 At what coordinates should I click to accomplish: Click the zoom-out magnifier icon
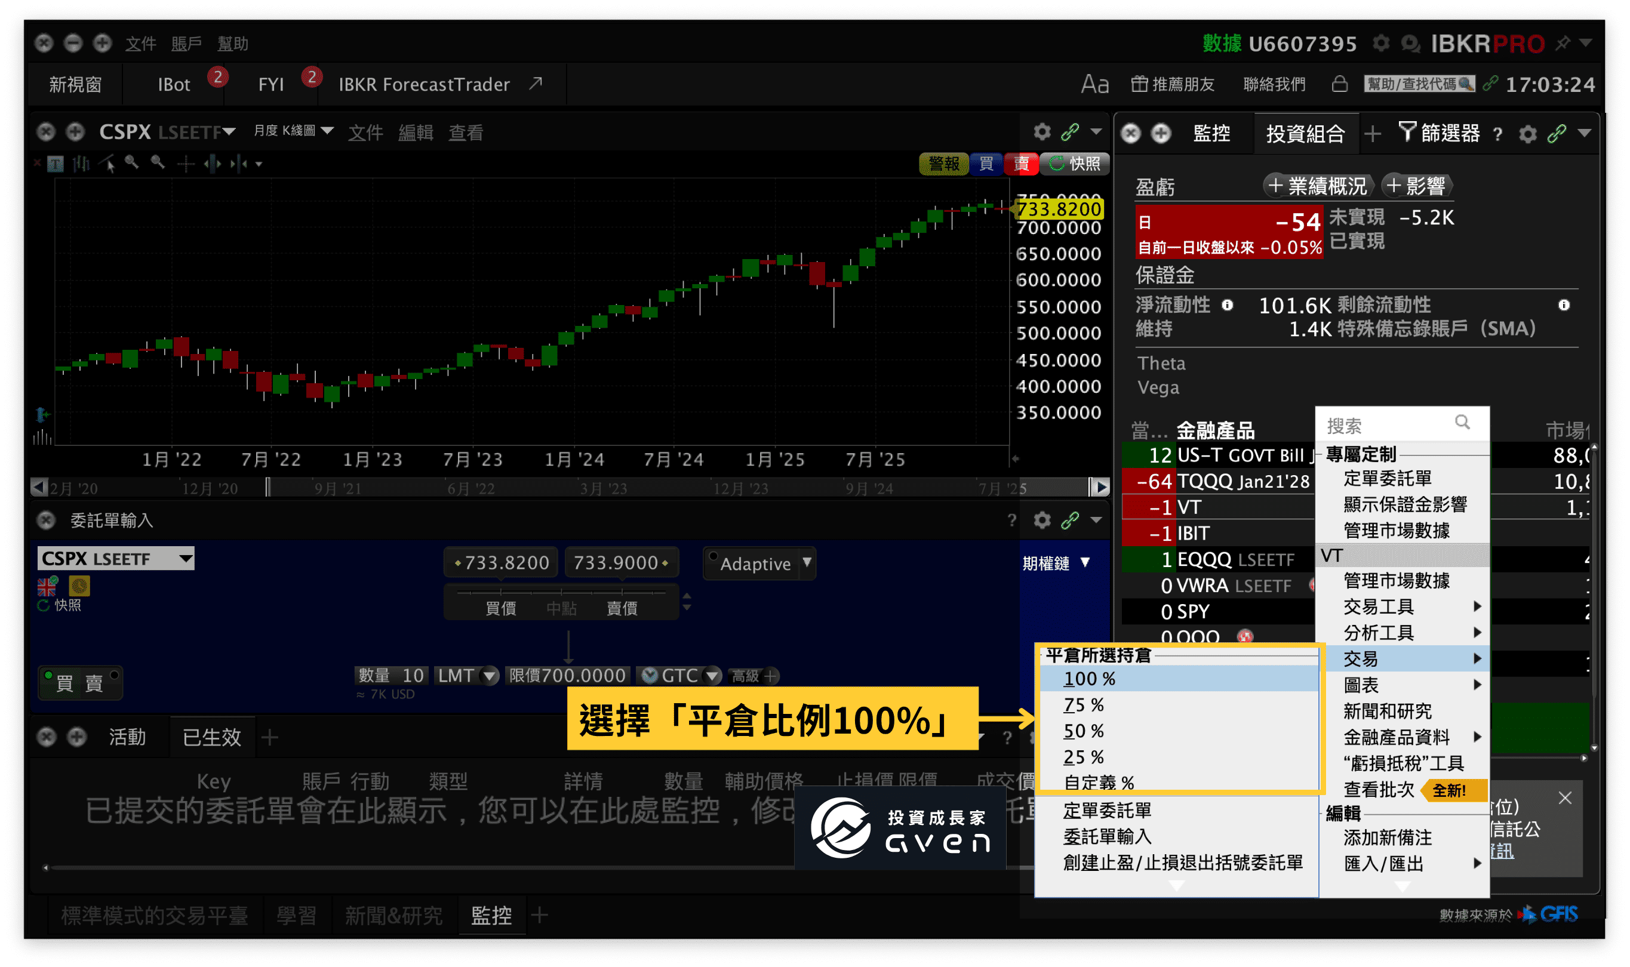(x=158, y=164)
